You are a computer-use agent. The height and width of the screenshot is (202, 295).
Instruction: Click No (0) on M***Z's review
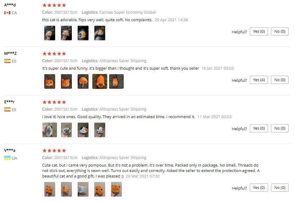[280, 80]
